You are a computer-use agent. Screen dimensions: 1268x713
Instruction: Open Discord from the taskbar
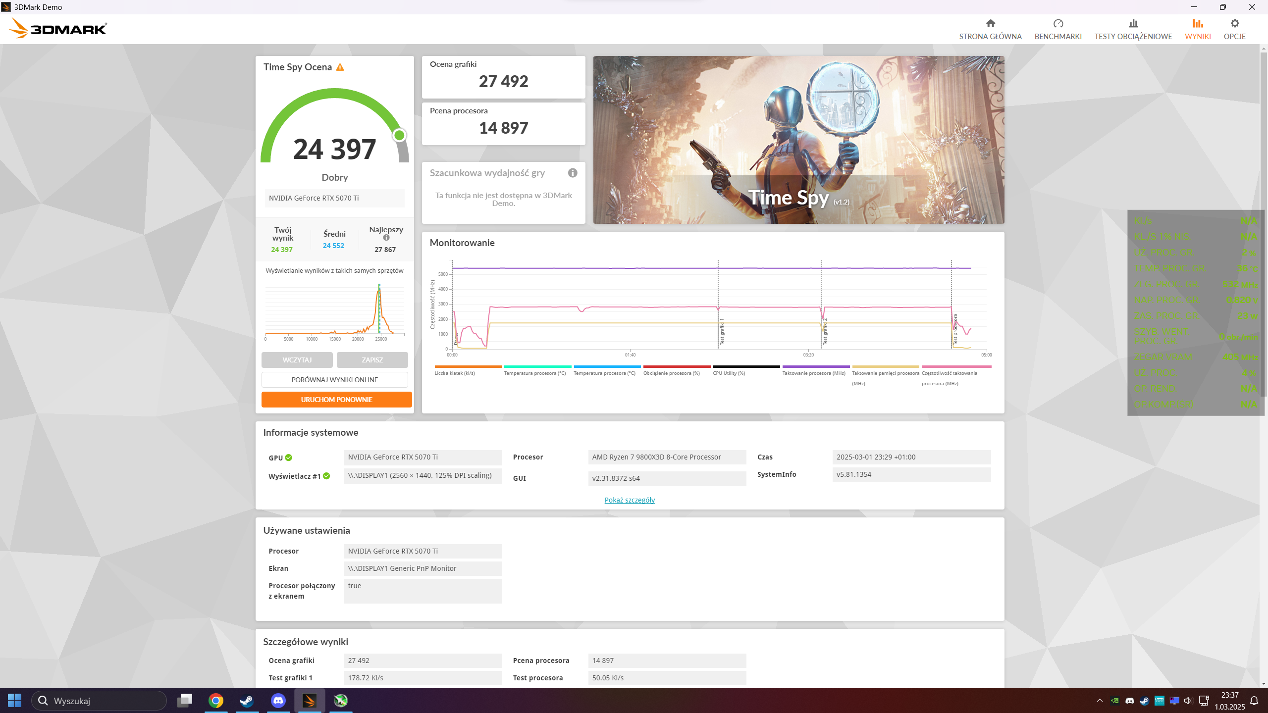(278, 701)
